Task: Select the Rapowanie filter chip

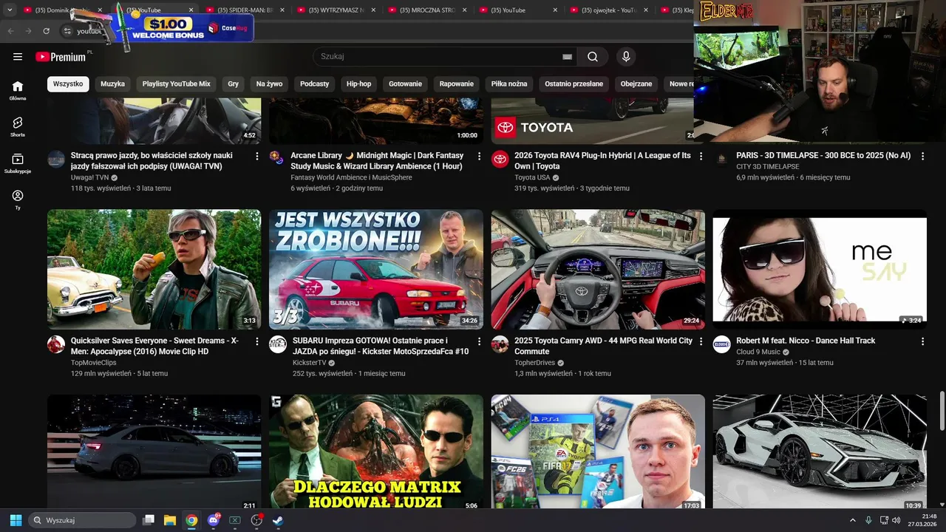Action: click(457, 84)
